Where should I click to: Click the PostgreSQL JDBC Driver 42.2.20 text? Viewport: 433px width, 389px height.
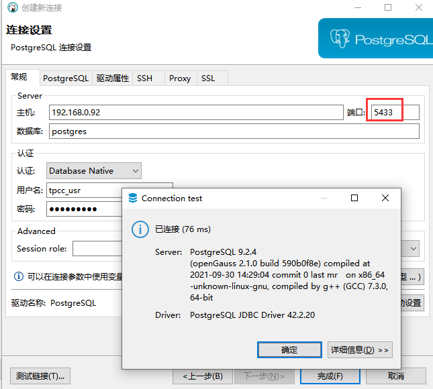click(x=252, y=315)
